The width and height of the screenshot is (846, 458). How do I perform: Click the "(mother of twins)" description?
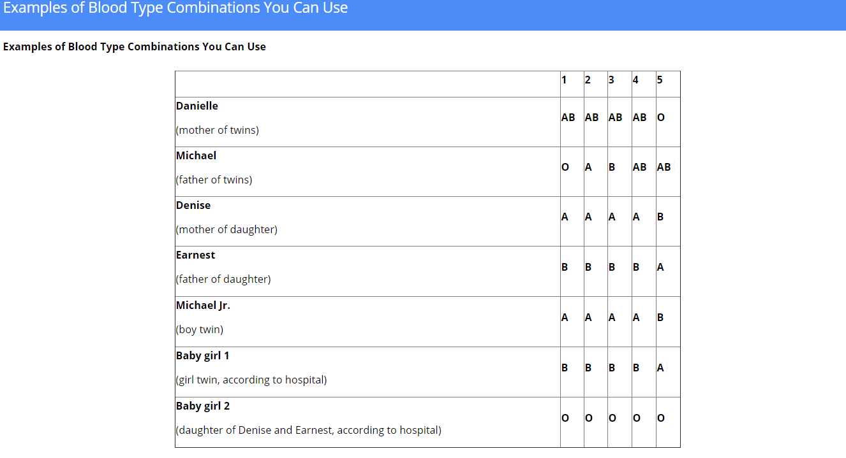pos(218,130)
